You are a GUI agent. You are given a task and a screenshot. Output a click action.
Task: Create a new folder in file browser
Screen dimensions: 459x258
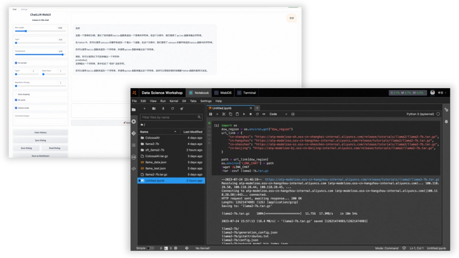(153, 109)
